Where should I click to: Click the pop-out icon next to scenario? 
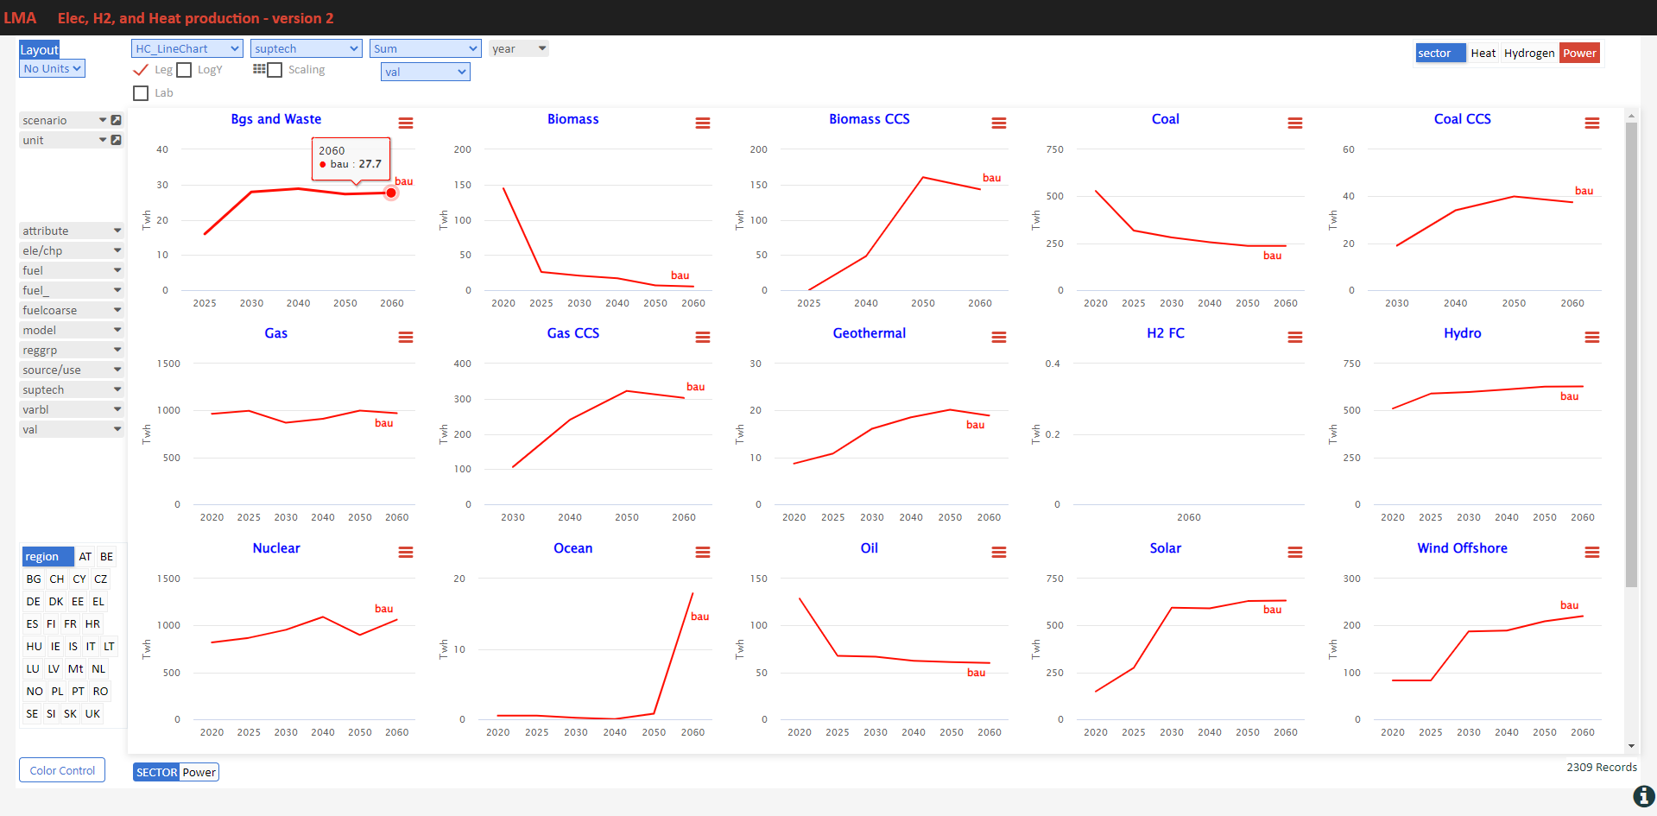(117, 120)
